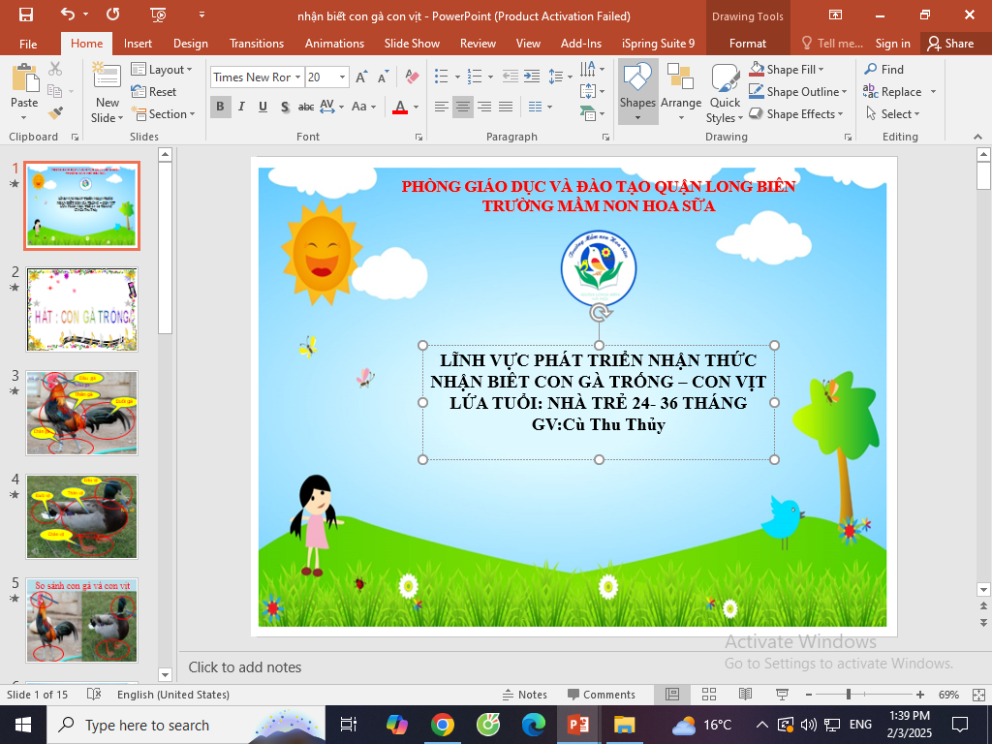This screenshot has height=744, width=992.
Task: Open the Animations tab
Action: tap(334, 44)
